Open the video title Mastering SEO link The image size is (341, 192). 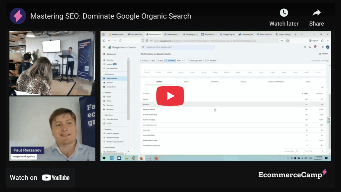point(111,16)
